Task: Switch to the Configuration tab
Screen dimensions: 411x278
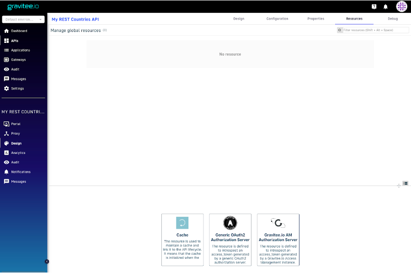Action: point(277,19)
